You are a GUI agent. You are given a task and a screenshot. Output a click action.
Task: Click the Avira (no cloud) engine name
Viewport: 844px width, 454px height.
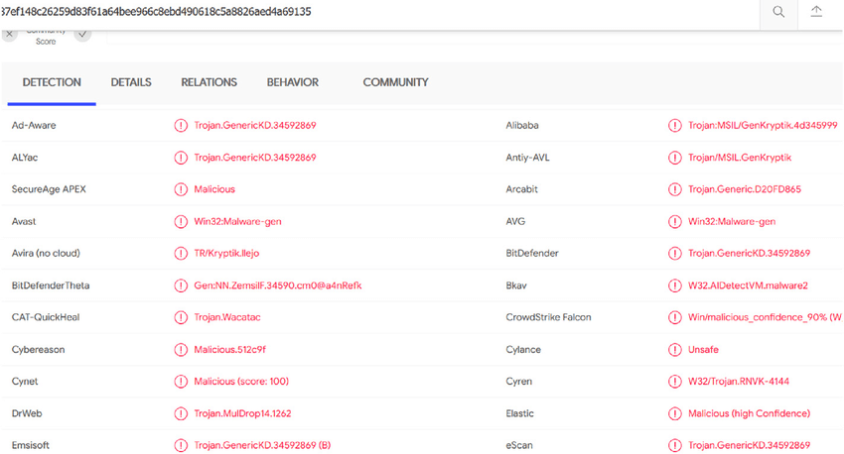pyautogui.click(x=46, y=253)
